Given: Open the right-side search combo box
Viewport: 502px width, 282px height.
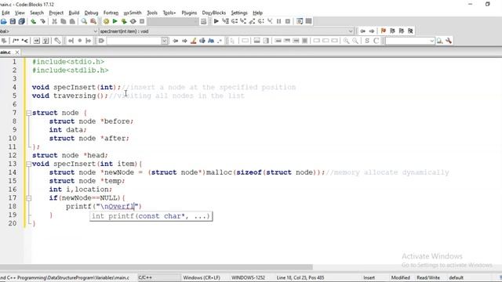Looking at the screenshot, I should pyautogui.click(x=409, y=41).
